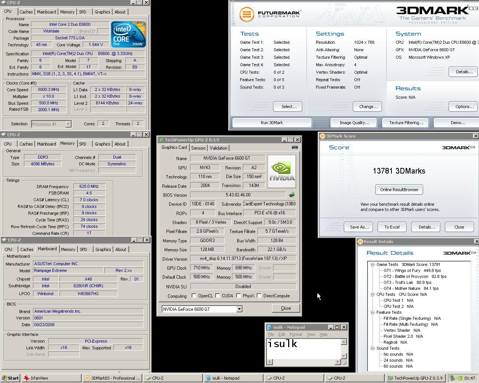Open the Processor #1 selection dropdown

[x=68, y=124]
